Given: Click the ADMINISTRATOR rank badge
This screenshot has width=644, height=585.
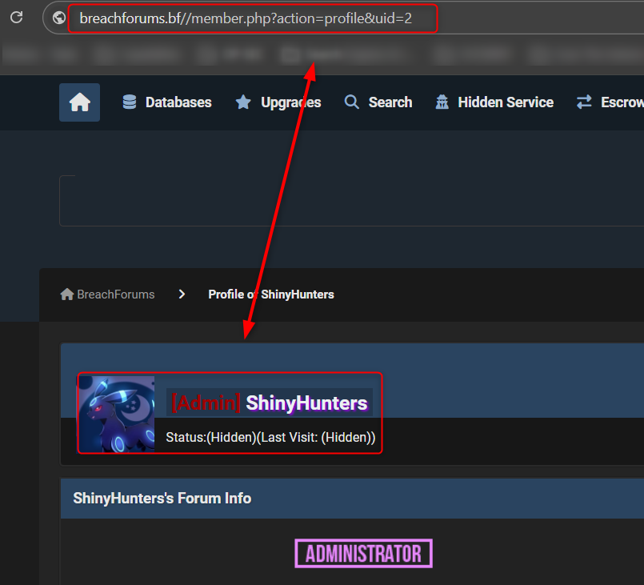Looking at the screenshot, I should coord(363,553).
